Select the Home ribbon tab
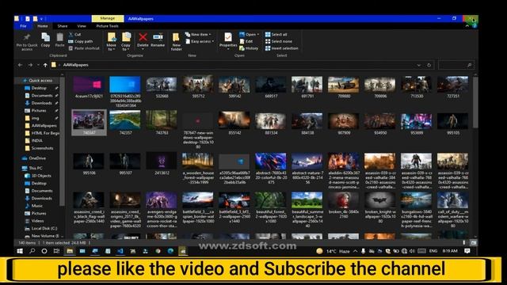 tap(43, 26)
